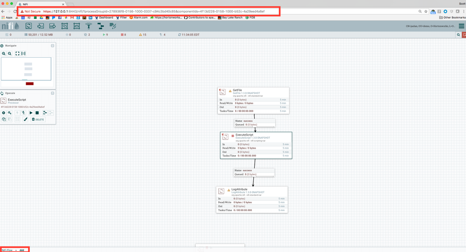Click the copy icon in Operate

click(x=4, y=119)
